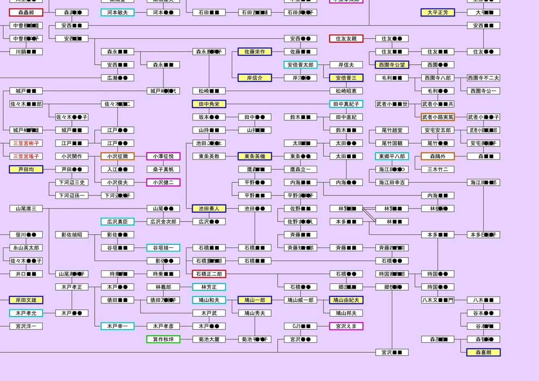Select the 尾竹越堂 box
539x381 pixels.
click(x=392, y=130)
